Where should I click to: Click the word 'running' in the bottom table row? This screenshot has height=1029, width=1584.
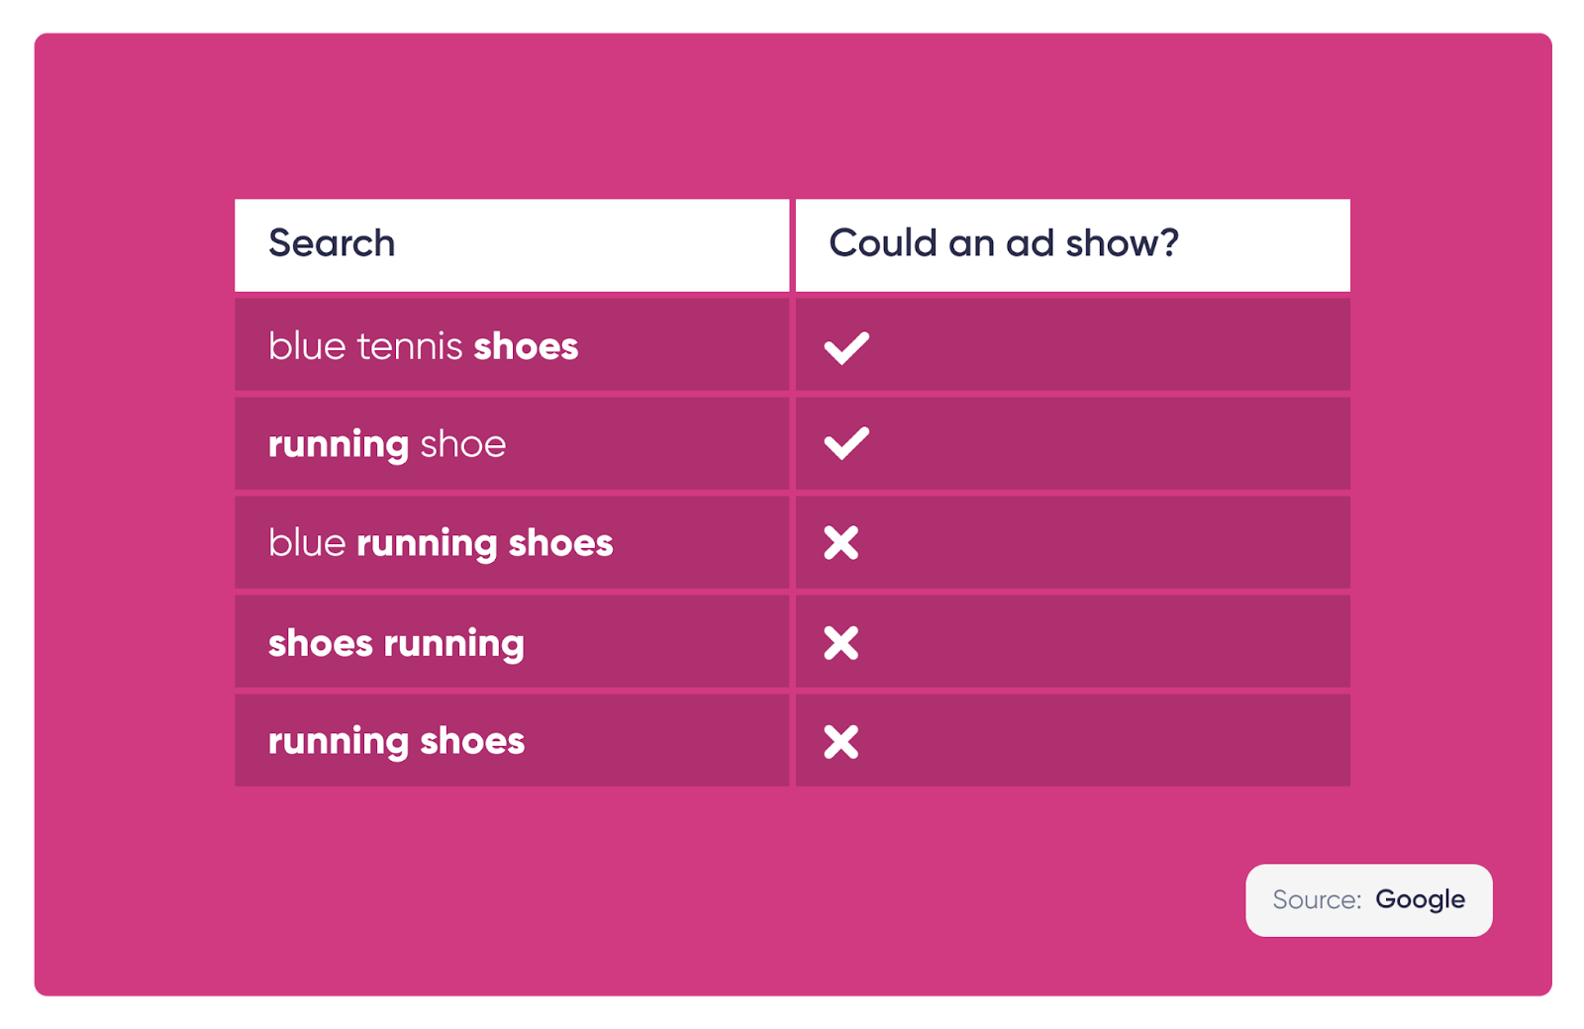[x=339, y=743]
